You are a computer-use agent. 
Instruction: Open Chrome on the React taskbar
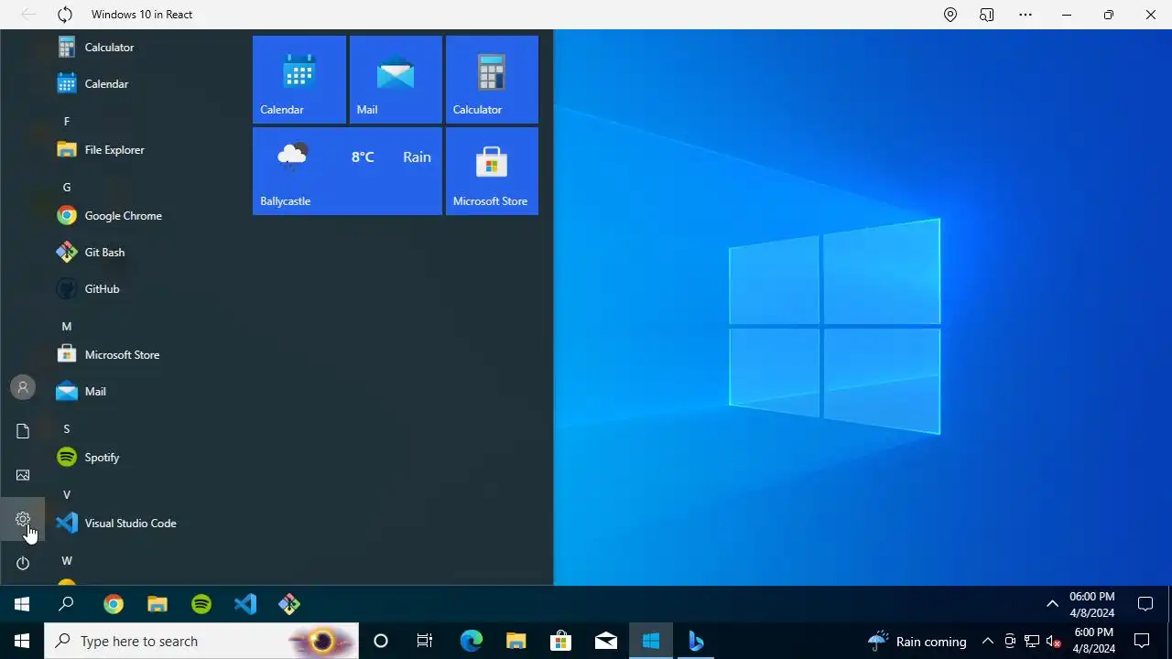tap(114, 604)
